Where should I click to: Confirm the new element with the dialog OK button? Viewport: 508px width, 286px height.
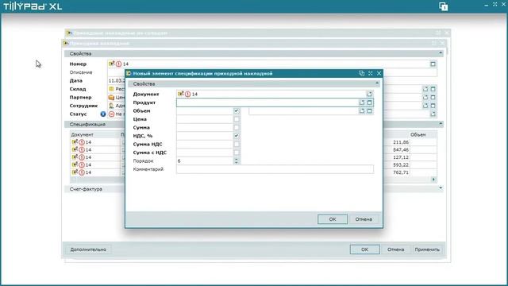333,219
